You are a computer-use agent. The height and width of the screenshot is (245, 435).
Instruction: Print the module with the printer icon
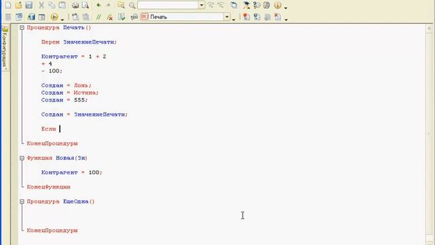click(x=75, y=5)
